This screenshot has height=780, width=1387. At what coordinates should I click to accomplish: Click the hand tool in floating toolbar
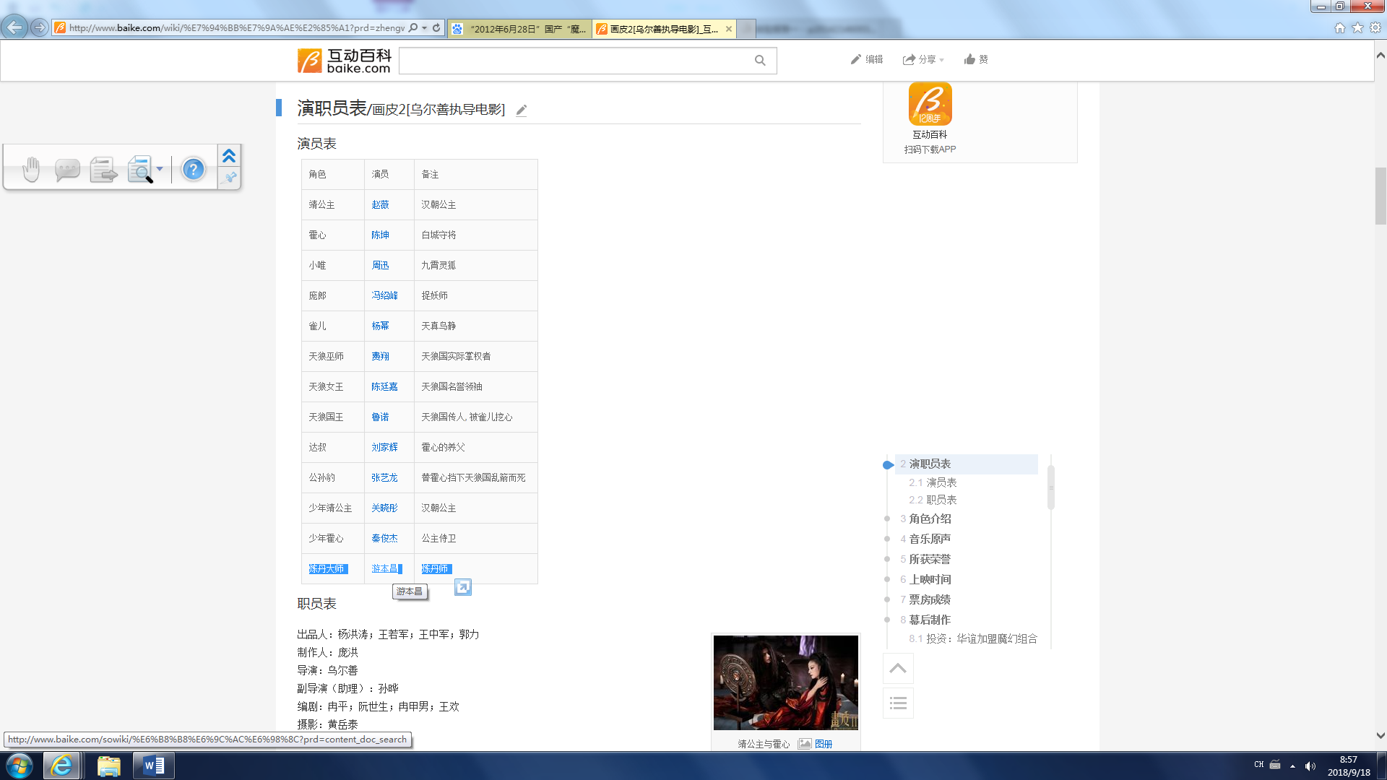pyautogui.click(x=31, y=170)
